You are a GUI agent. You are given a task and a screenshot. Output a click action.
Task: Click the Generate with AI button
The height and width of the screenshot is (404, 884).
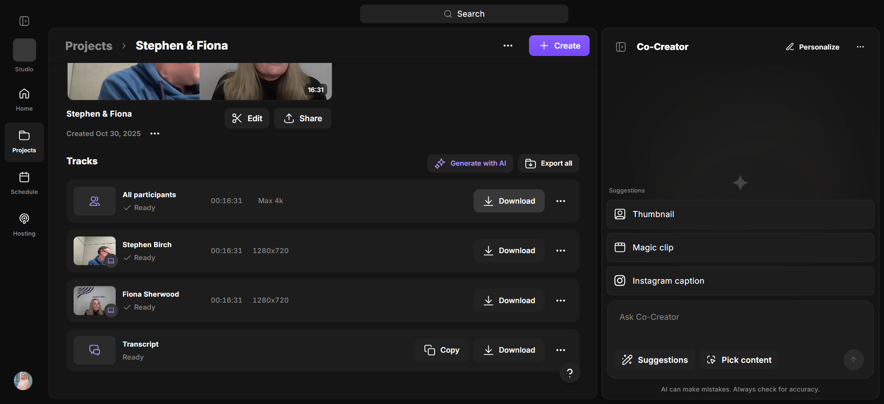(470, 163)
